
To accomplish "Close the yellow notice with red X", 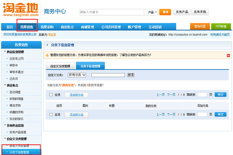I will pyautogui.click(x=228, y=55).
